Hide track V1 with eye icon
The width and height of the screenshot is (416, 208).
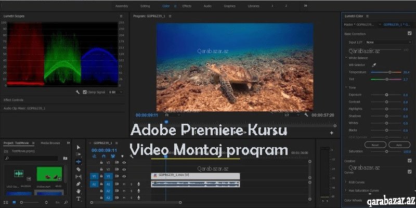[x=124, y=176]
